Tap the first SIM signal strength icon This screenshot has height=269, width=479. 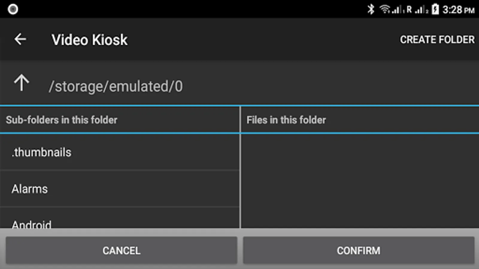click(x=398, y=10)
